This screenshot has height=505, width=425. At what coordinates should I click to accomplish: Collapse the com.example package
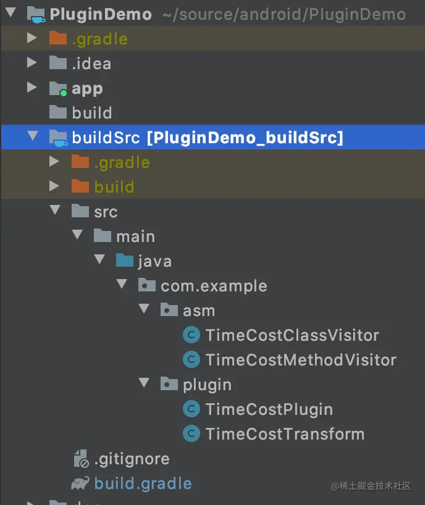pyautogui.click(x=122, y=285)
